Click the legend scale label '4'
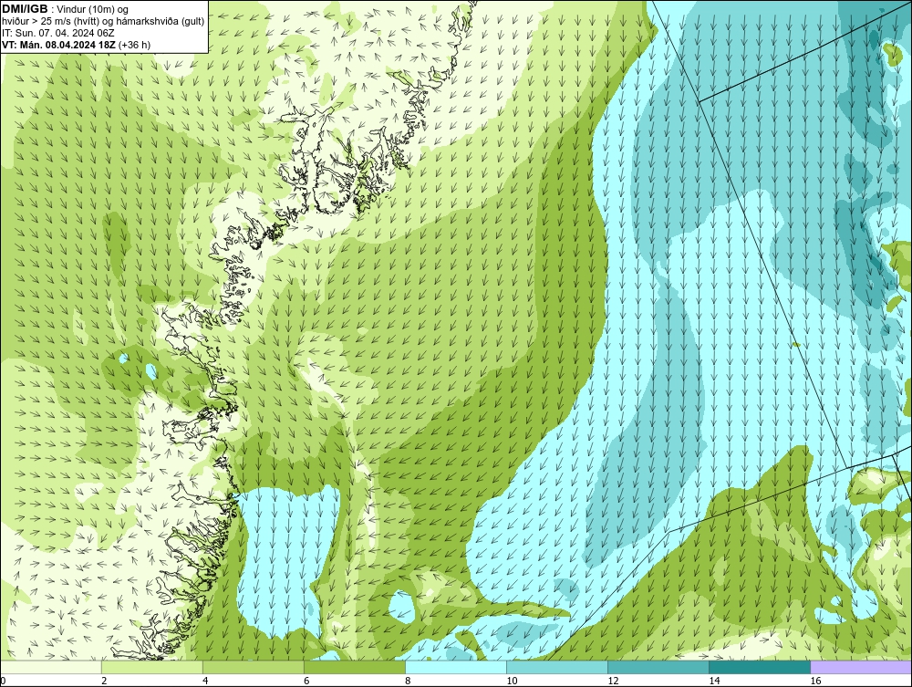This screenshot has width=912, height=687. click(x=205, y=681)
